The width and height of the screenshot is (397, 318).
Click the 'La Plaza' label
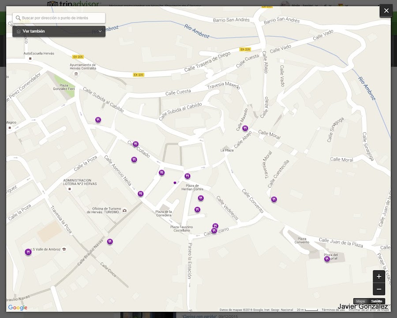coord(227,150)
